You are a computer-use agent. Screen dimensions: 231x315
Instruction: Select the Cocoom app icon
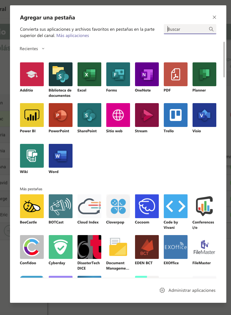(x=147, y=206)
